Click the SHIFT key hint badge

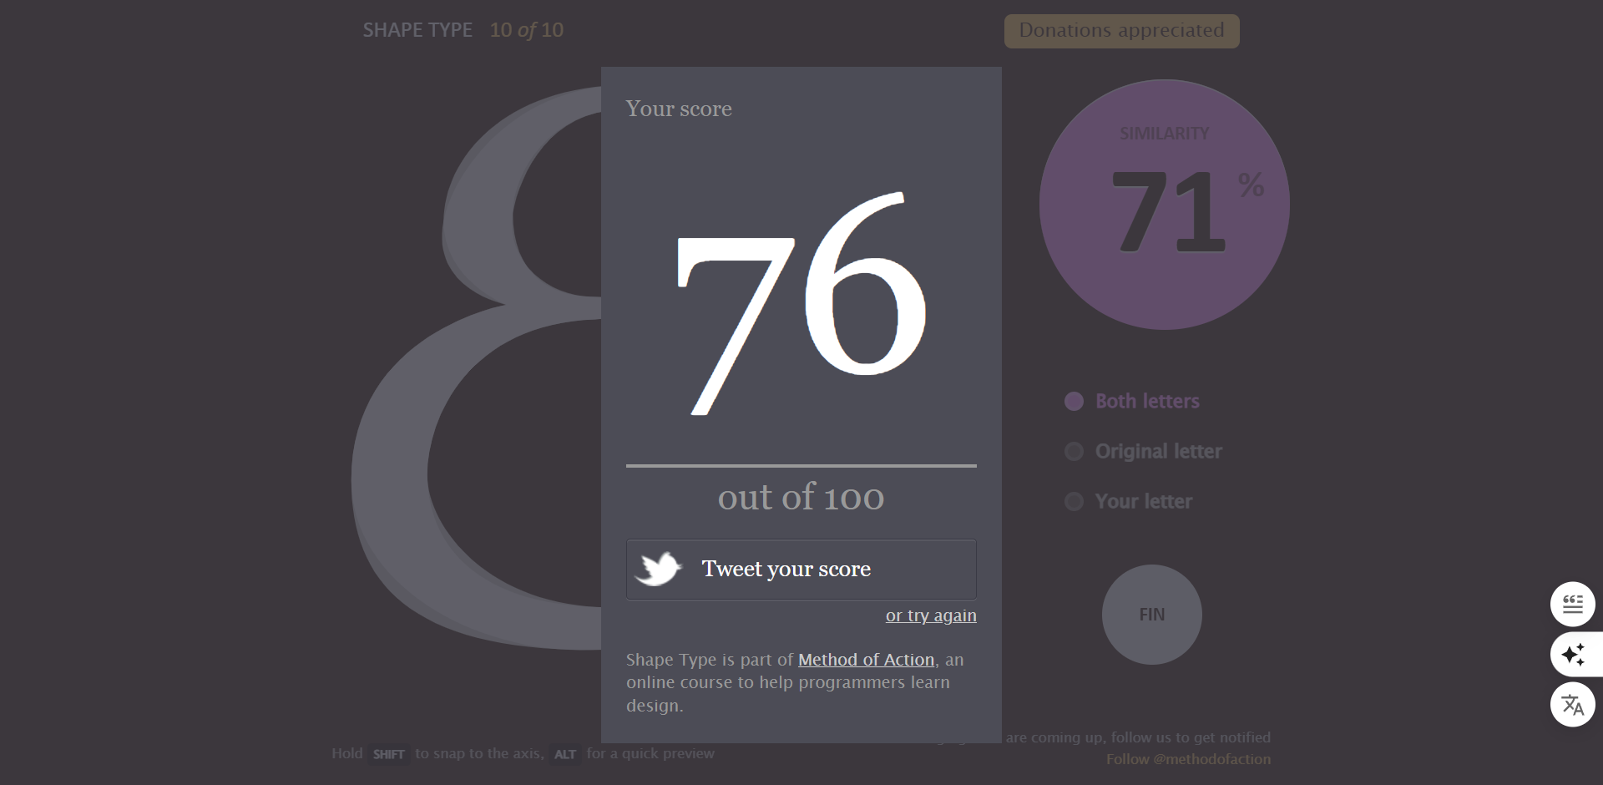(388, 754)
